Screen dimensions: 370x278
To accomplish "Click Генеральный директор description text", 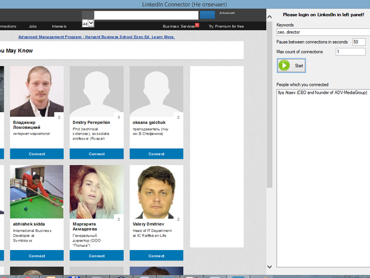I will click(86, 240).
